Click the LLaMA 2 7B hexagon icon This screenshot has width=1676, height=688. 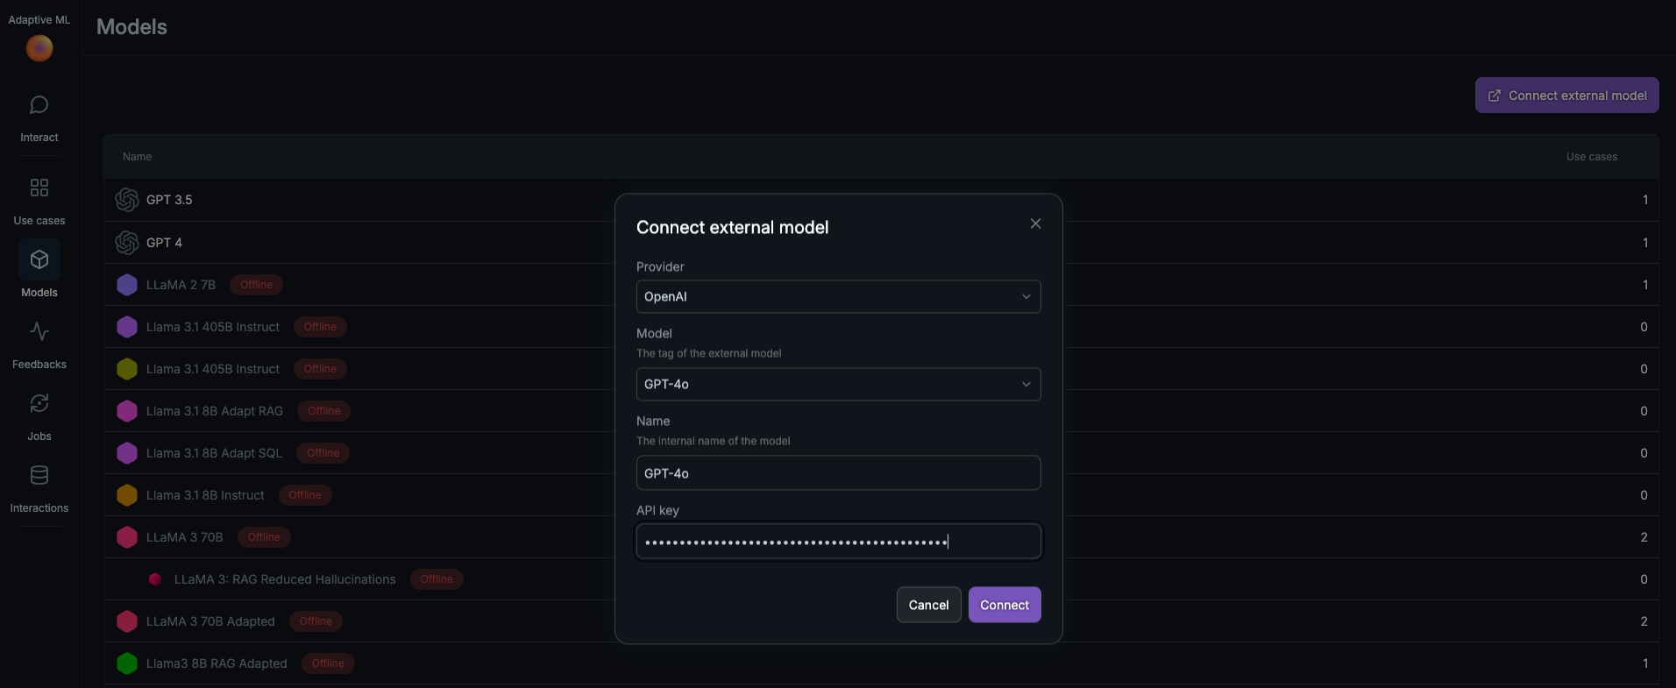[127, 285]
